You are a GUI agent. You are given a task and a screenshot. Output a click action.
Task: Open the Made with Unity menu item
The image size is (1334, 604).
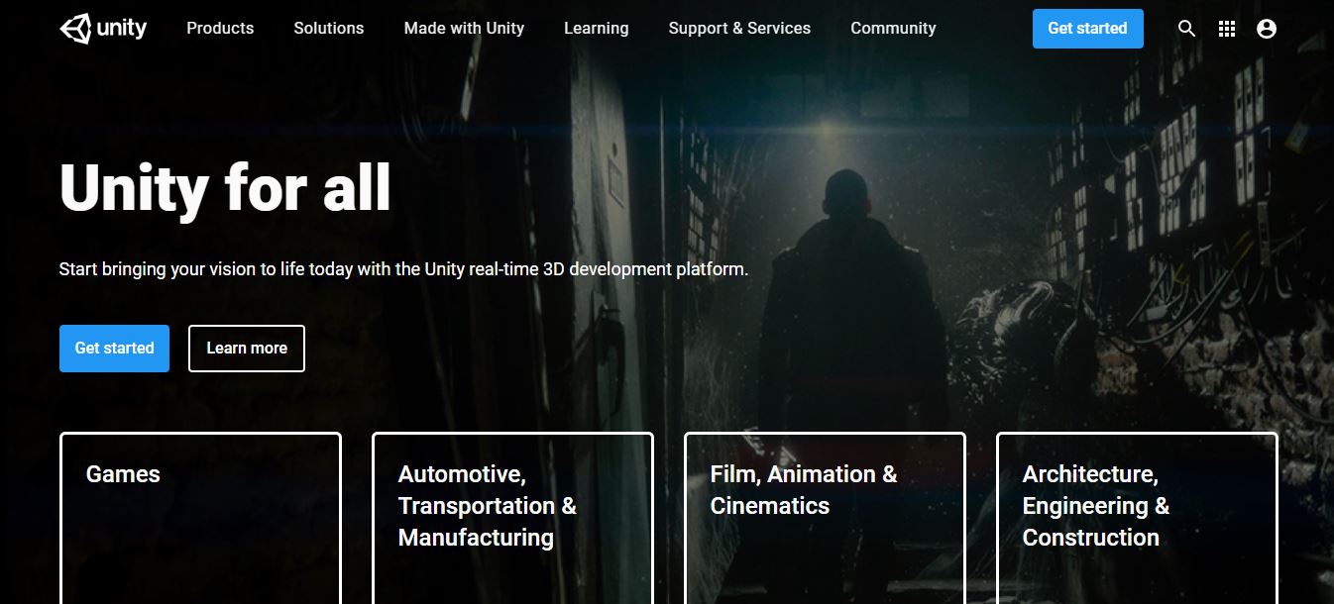coord(464,29)
